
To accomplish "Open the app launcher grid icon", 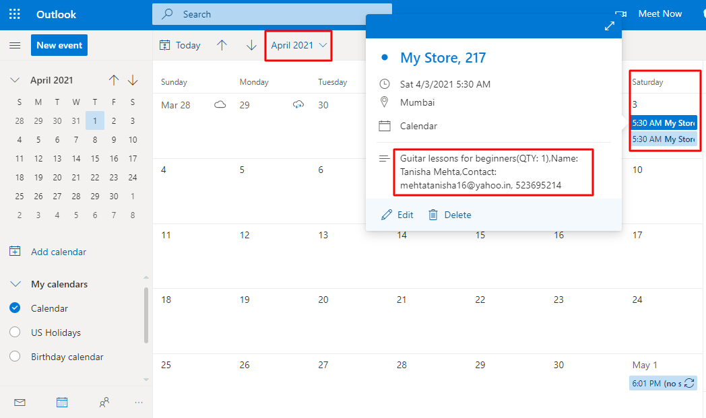I will coord(14,14).
